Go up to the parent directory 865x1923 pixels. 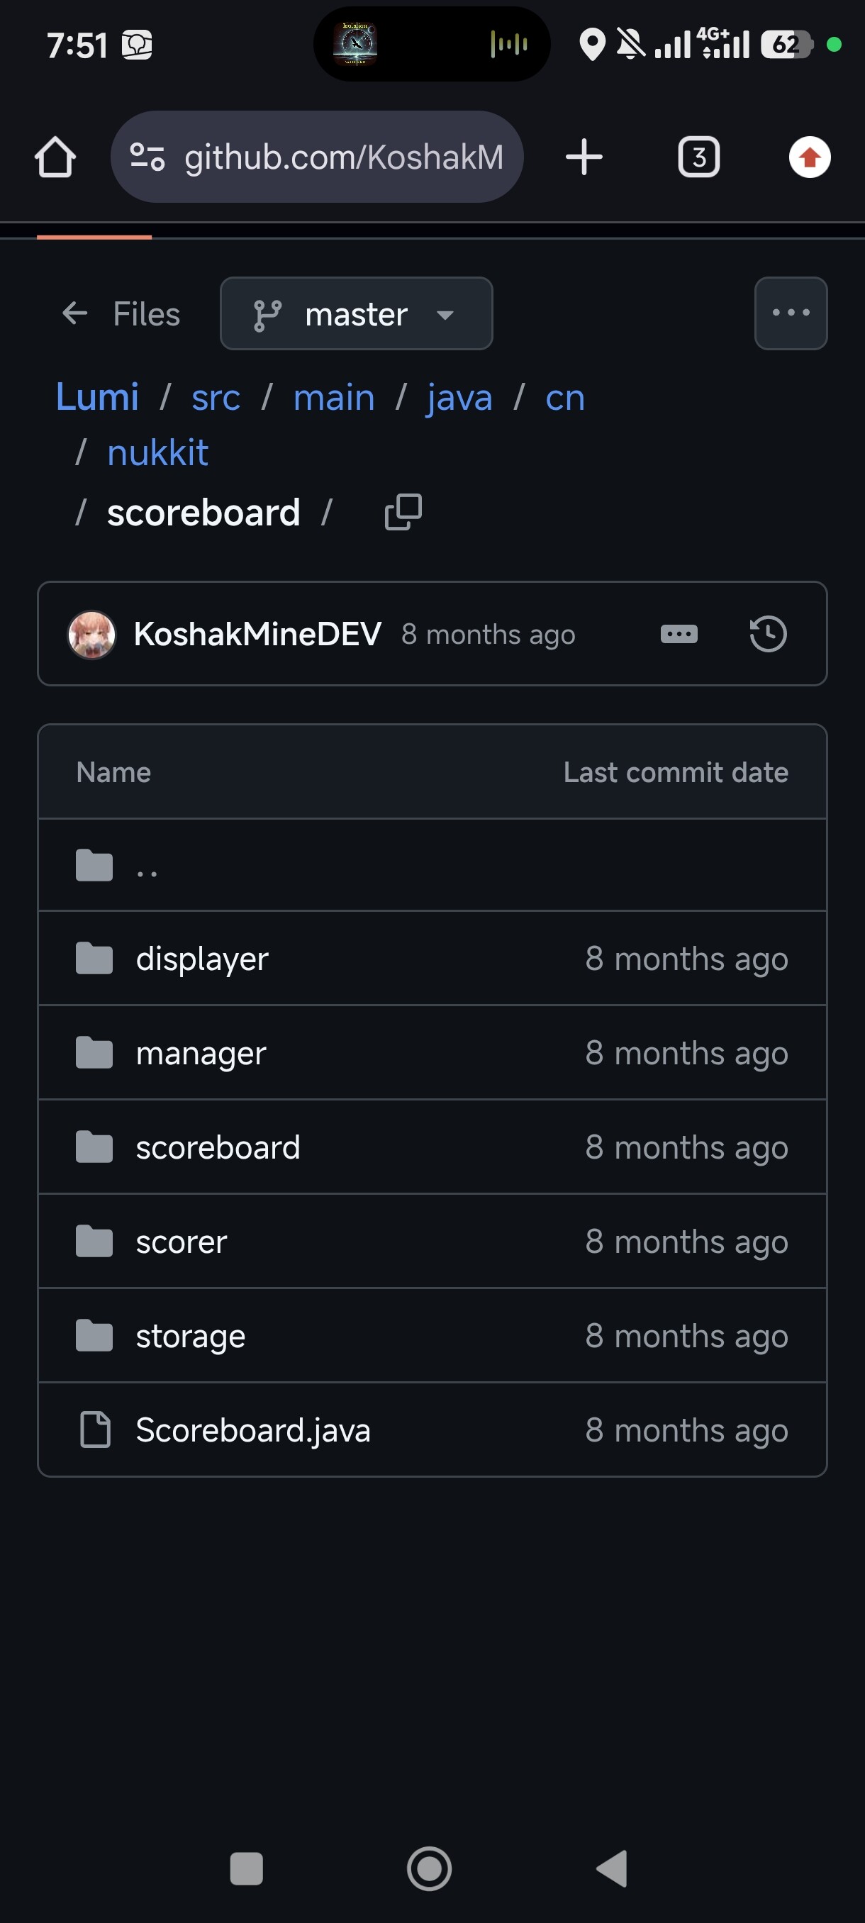147,866
